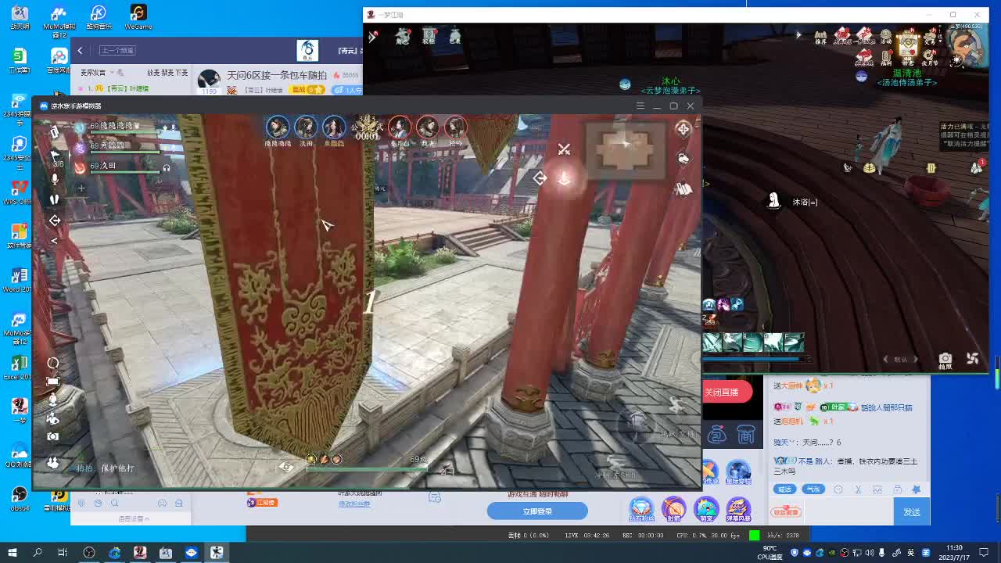
Task: Open the WeGame desktop shortcut
Action: click(138, 17)
